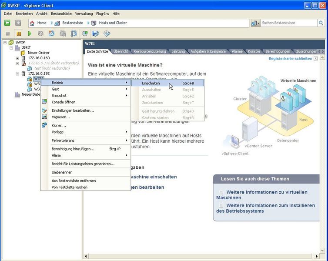328x261 pixels.
Task: Collapse the 8WXP root tree node
Action: point(5,43)
